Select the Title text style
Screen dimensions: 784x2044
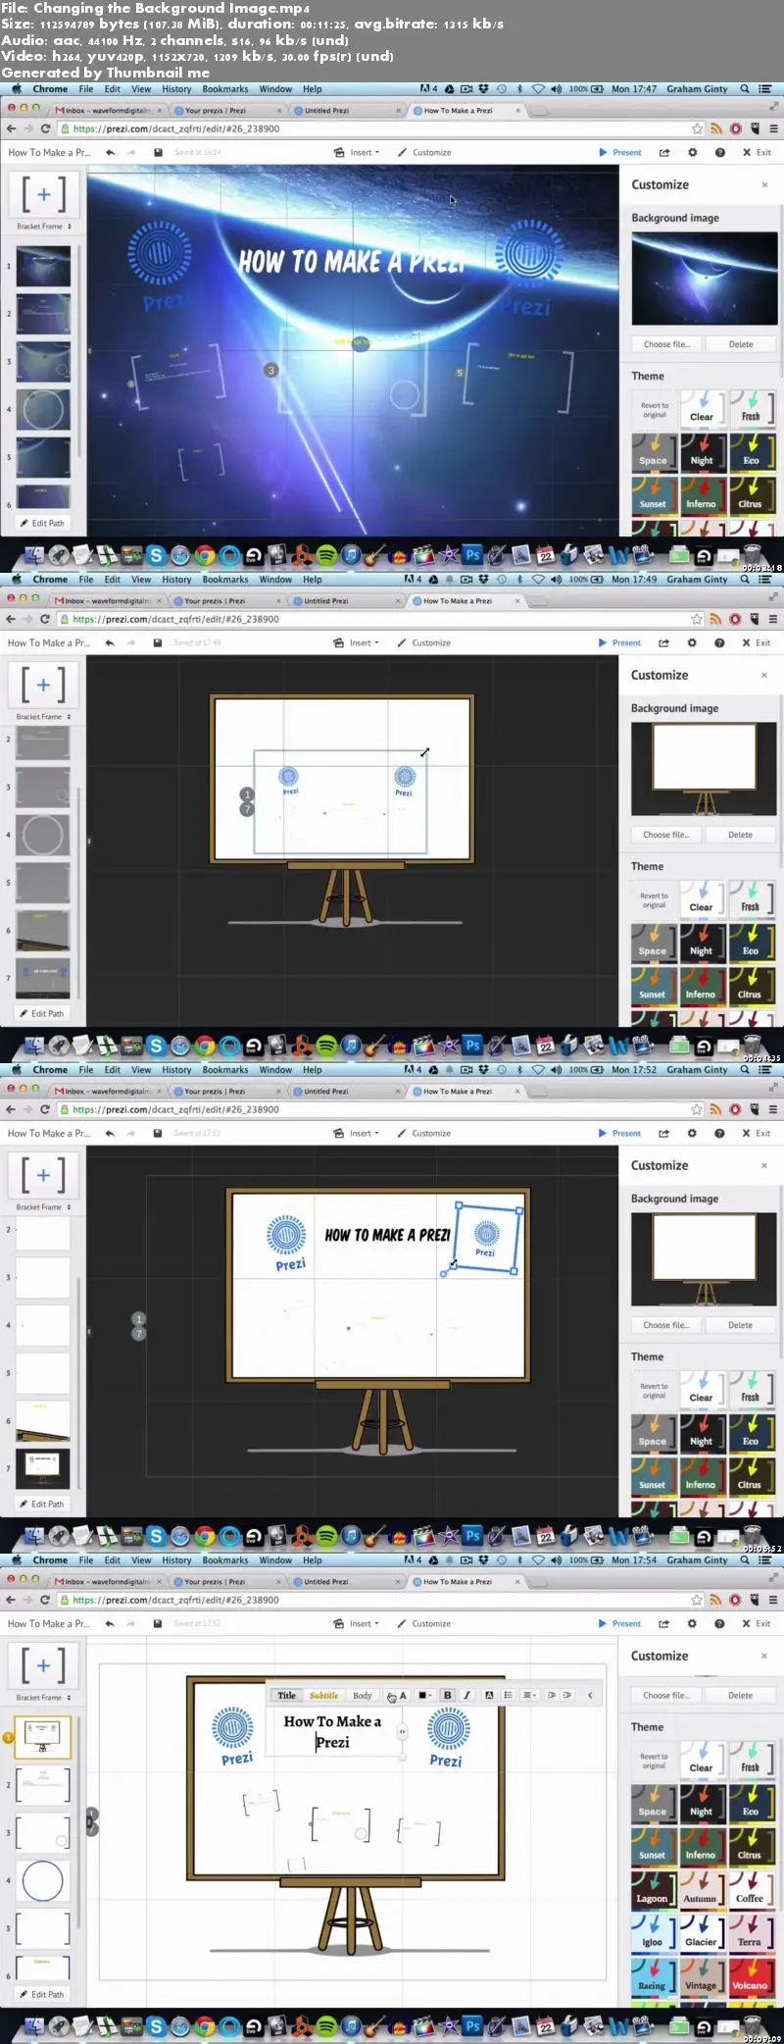pos(286,1695)
